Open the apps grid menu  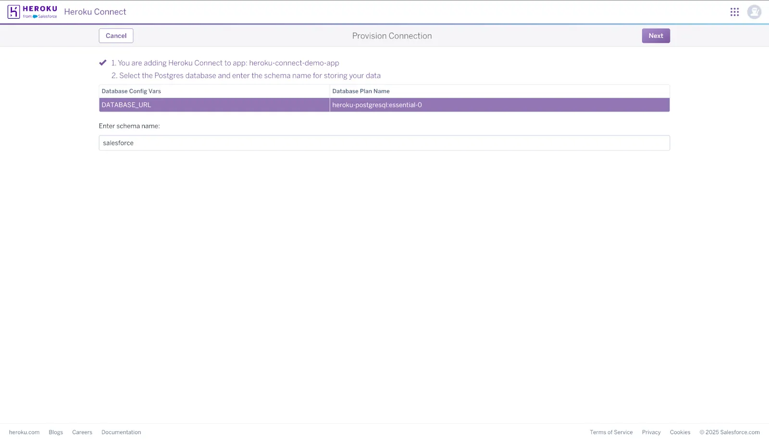(x=734, y=12)
